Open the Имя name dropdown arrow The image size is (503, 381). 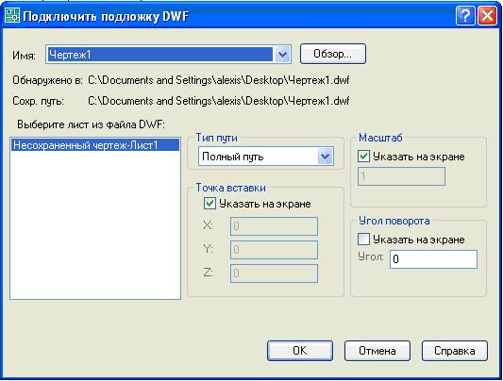click(282, 54)
